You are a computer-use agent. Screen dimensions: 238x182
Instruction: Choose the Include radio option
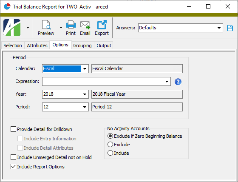(110, 153)
